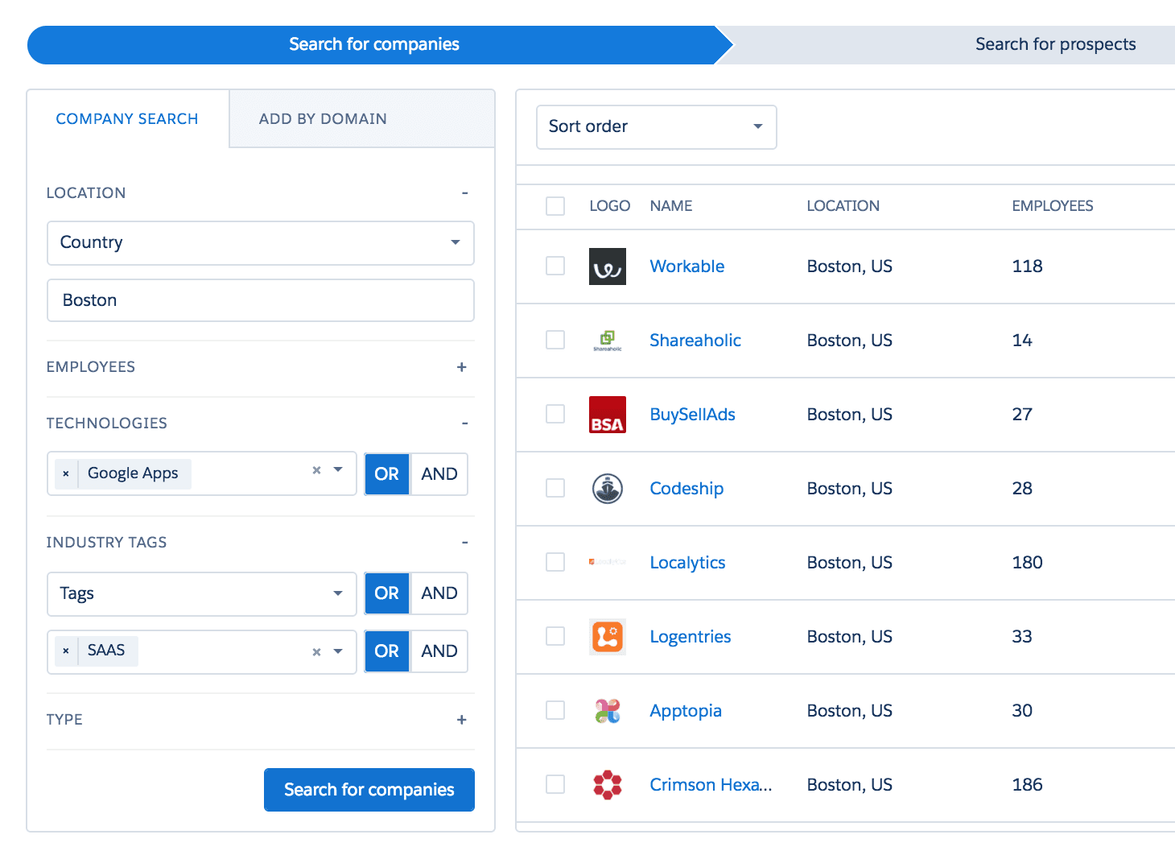Click the Codeship ship logo
This screenshot has width=1175, height=847.
tap(608, 489)
